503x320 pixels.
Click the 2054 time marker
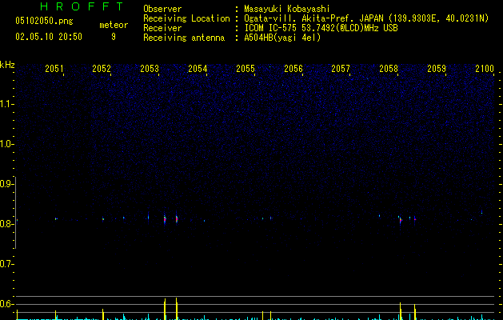click(198, 69)
